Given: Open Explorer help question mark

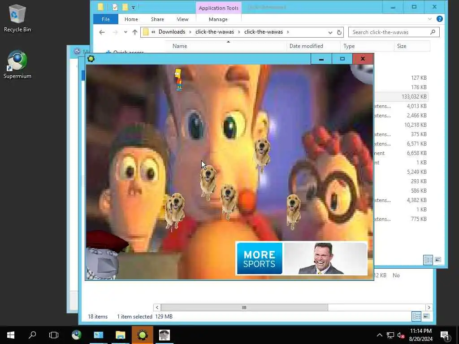Looking at the screenshot, I should click(x=439, y=19).
